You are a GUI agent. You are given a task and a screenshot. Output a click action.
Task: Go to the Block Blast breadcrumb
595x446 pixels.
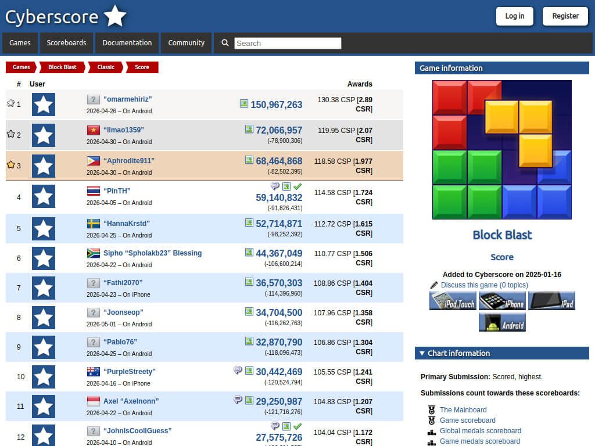click(62, 67)
